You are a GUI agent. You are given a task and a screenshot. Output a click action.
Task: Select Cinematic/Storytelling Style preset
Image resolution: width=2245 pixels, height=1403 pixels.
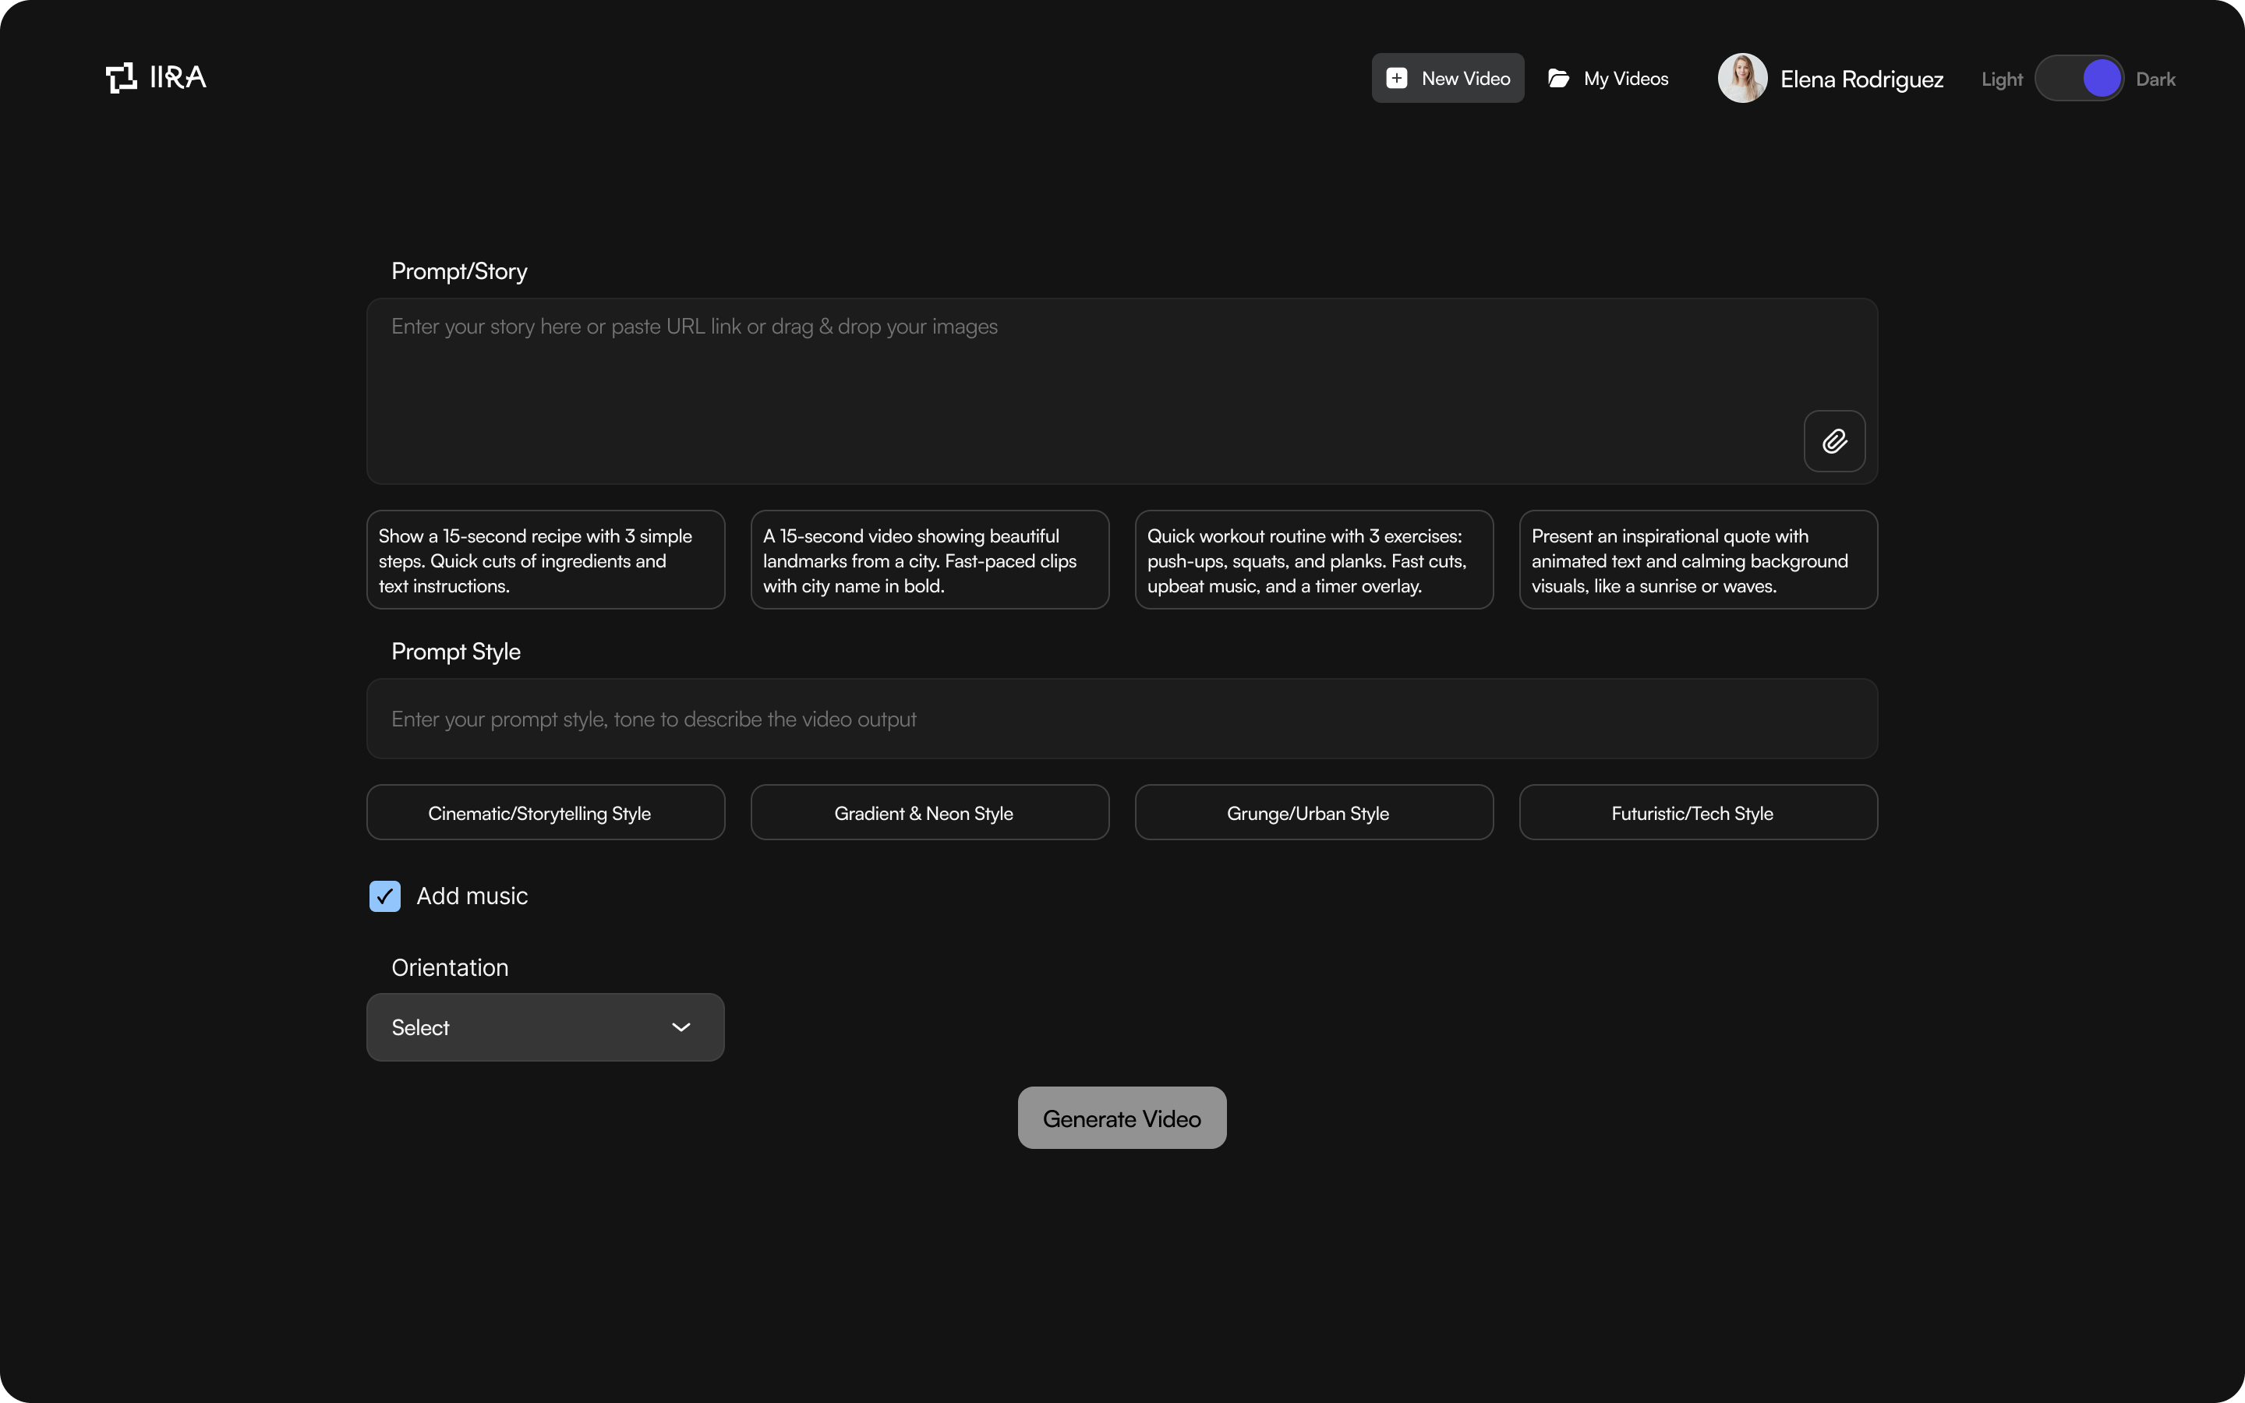pyautogui.click(x=546, y=813)
